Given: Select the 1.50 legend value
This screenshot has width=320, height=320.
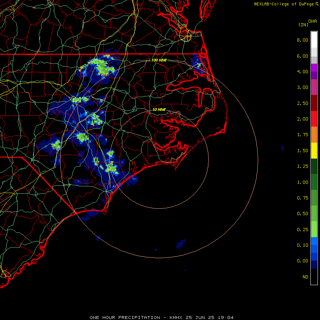Looking at the screenshot, I should [x=303, y=151].
